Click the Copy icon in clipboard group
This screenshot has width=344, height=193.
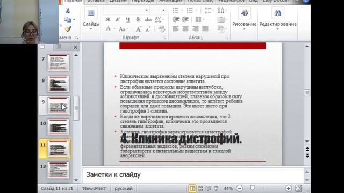coord(68,20)
